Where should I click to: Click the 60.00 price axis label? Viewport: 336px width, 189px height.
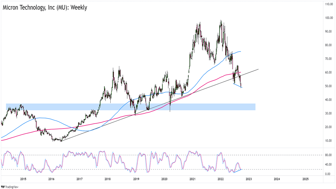click(x=328, y=73)
